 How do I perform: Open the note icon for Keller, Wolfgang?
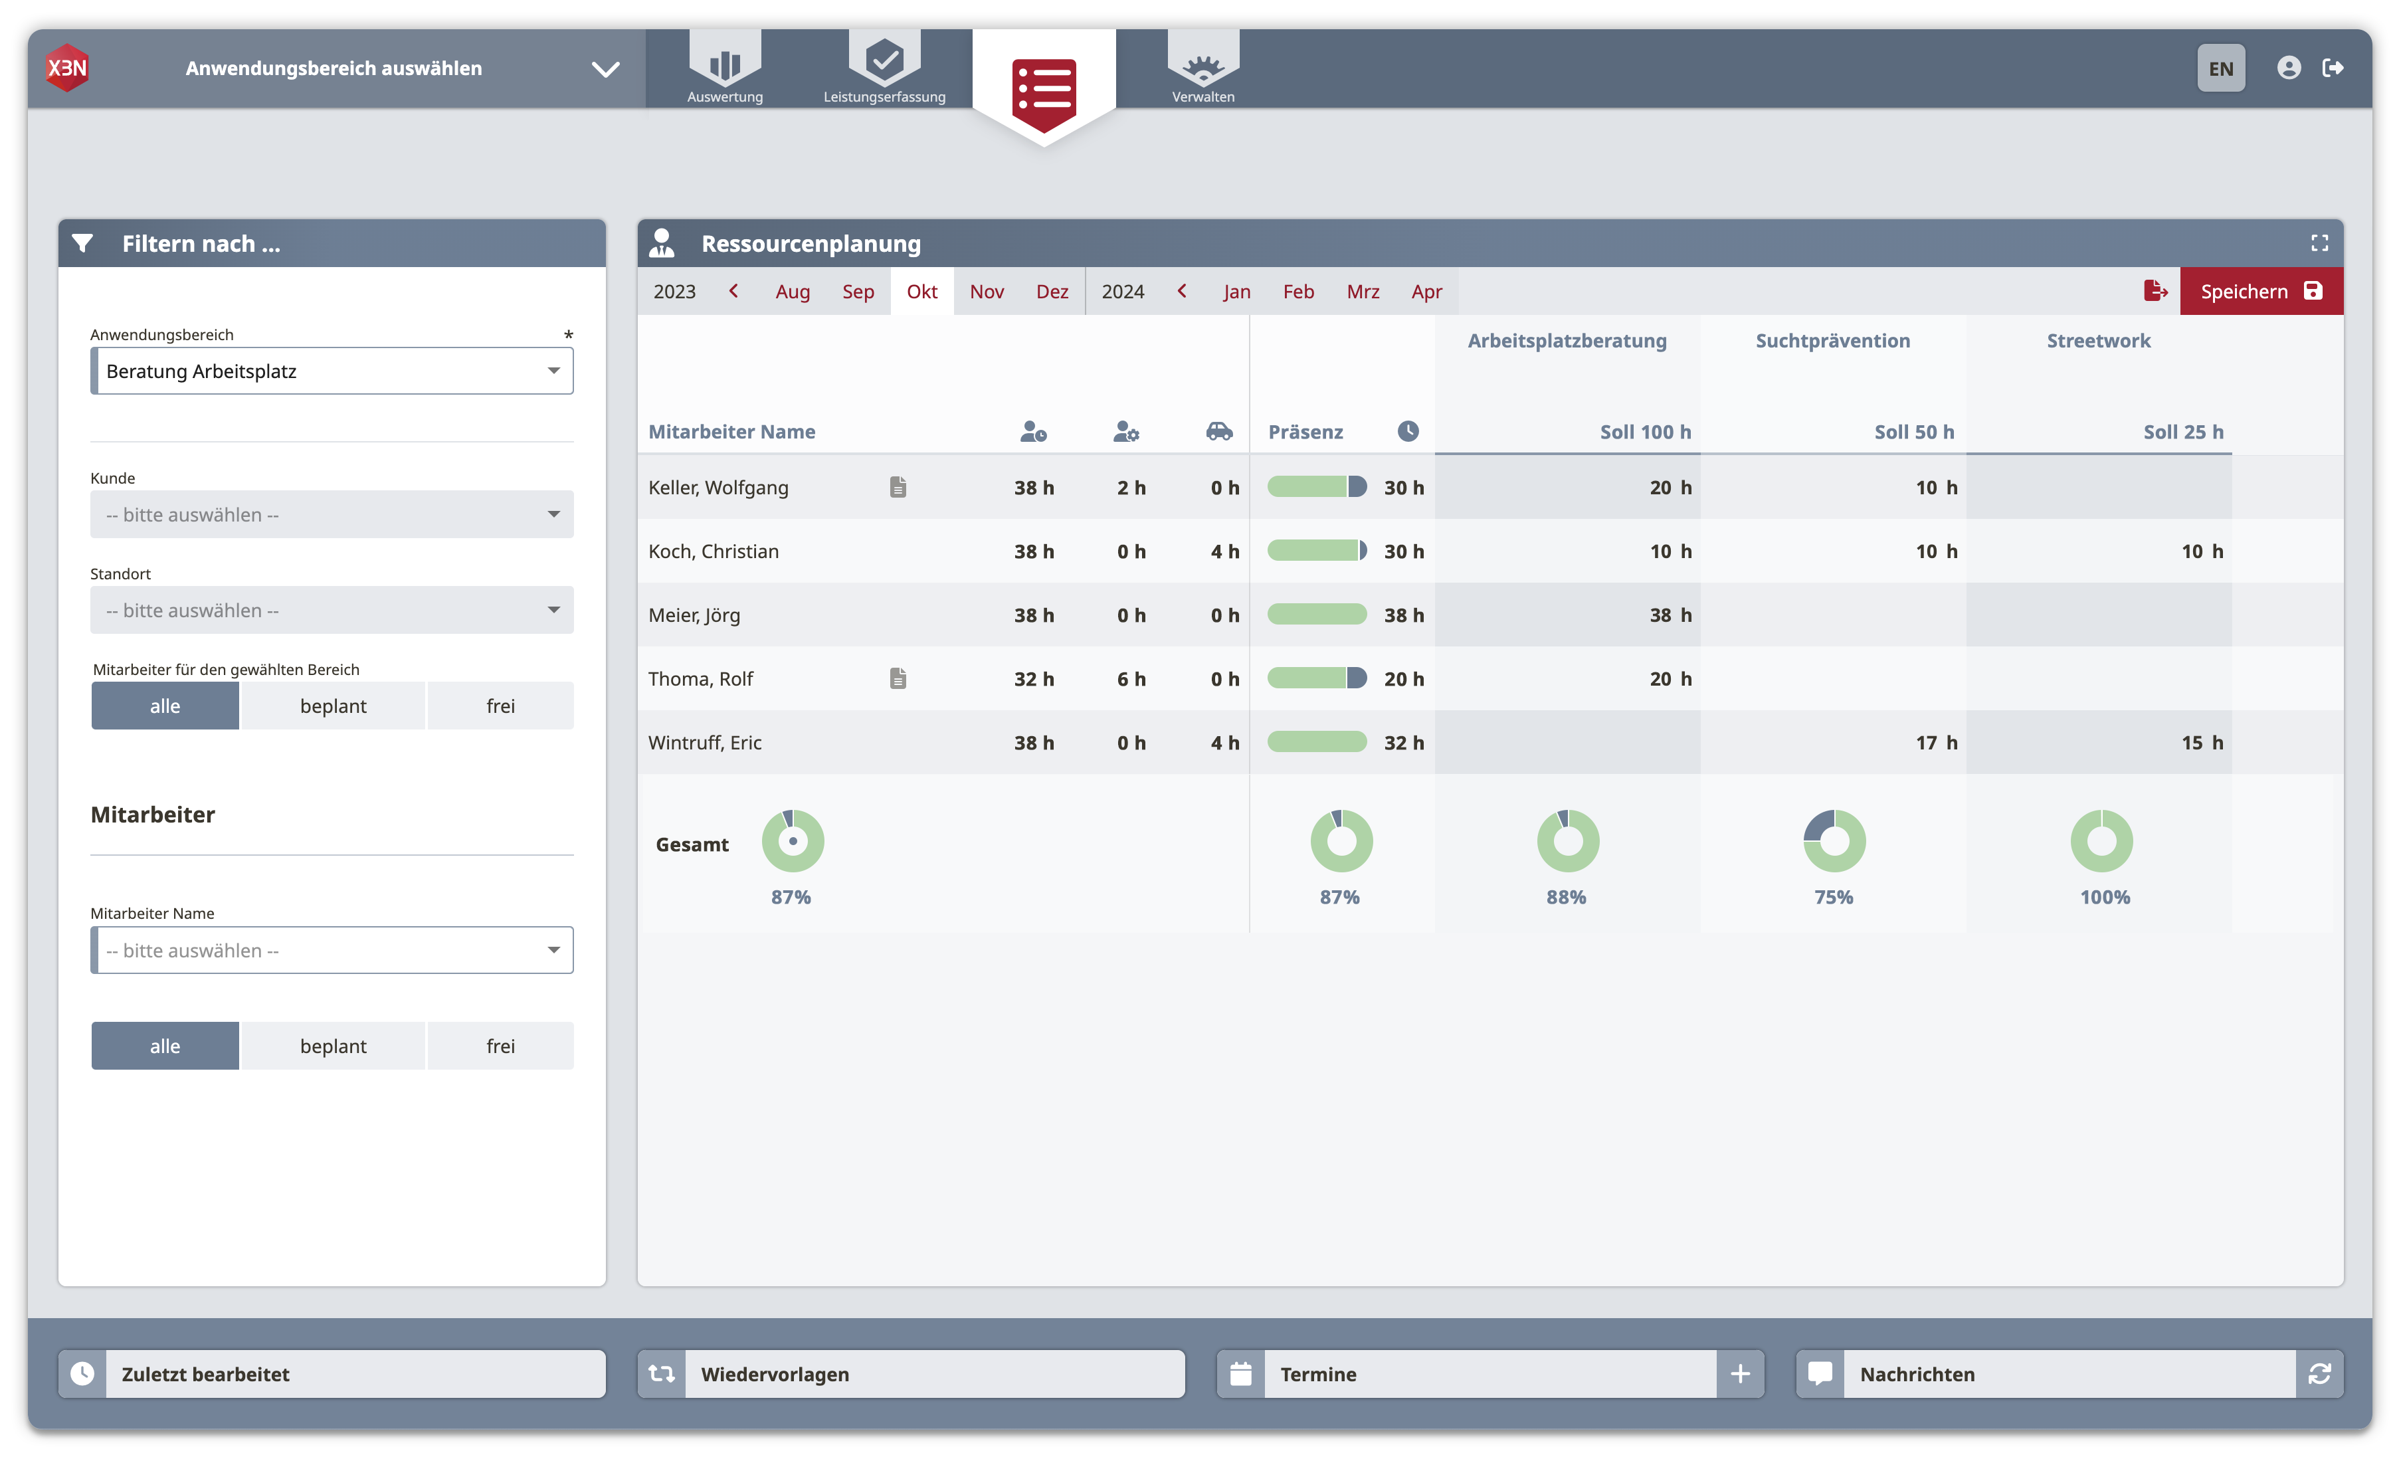point(898,486)
